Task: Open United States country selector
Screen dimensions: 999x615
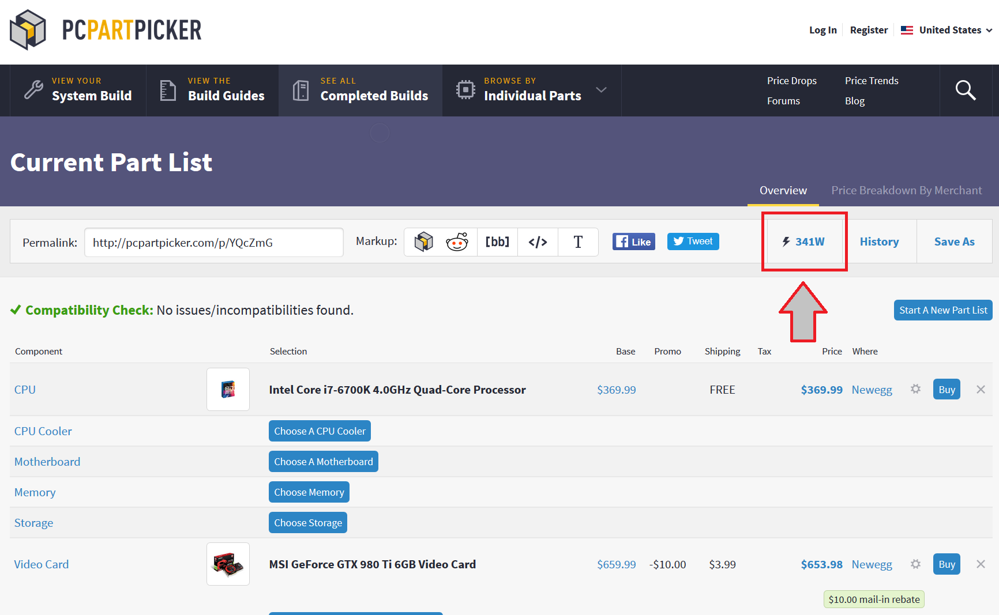Action: coord(947,30)
